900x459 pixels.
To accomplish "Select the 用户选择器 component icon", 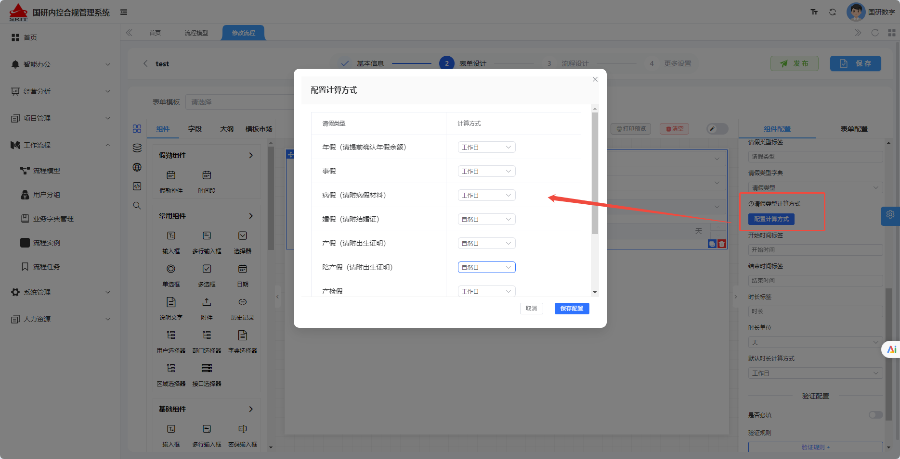I will click(x=171, y=335).
